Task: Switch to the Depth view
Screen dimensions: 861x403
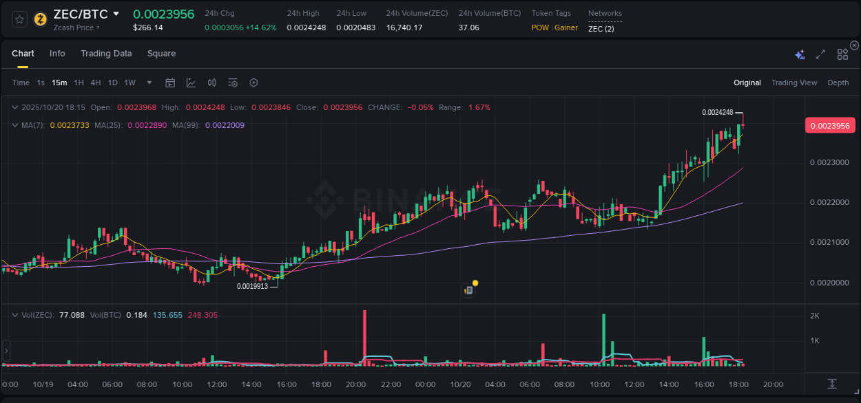Action: coord(838,83)
